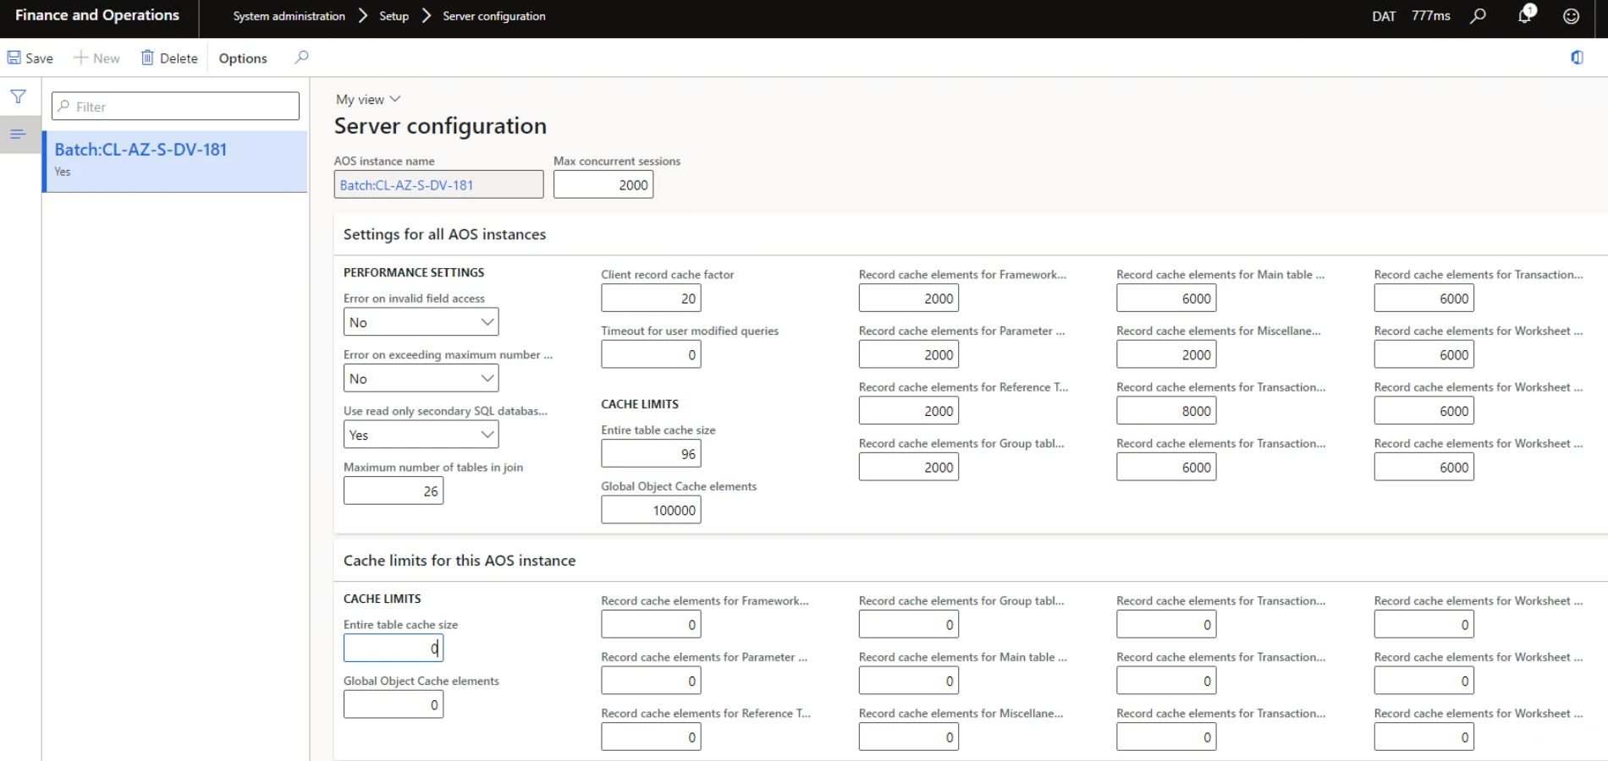Viewport: 1608px width, 761px height.
Task: Click the AOS instance name field
Action: pyautogui.click(x=438, y=184)
